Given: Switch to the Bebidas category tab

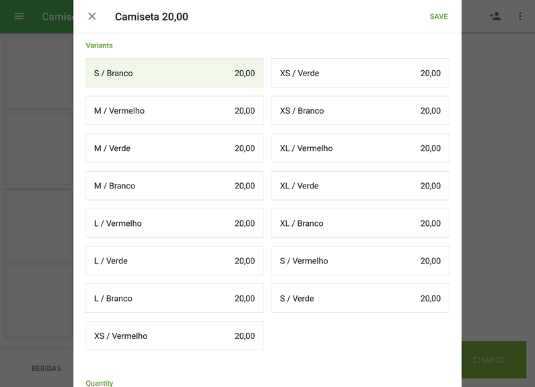Looking at the screenshot, I should point(46,368).
